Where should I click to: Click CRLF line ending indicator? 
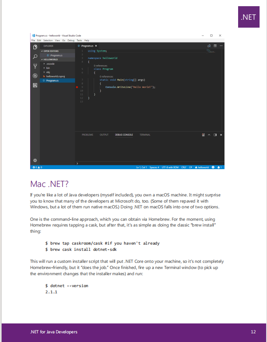coord(184,167)
